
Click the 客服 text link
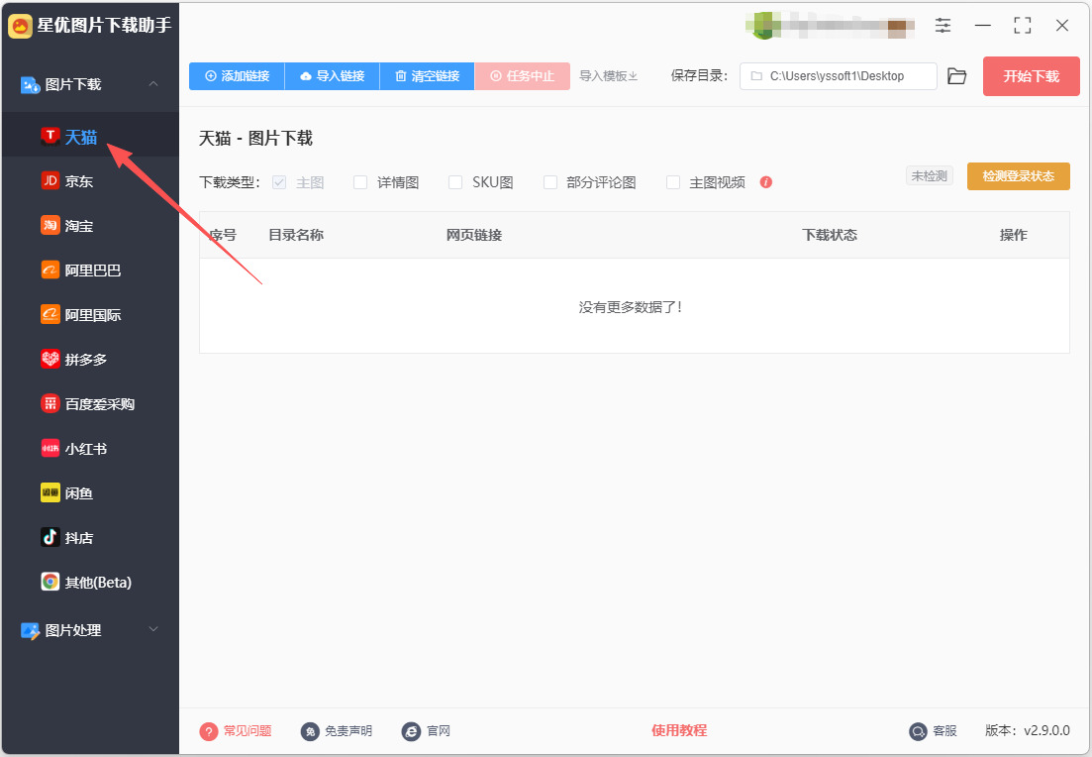point(945,731)
